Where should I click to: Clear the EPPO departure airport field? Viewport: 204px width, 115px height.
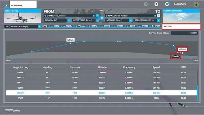click(x=94, y=16)
